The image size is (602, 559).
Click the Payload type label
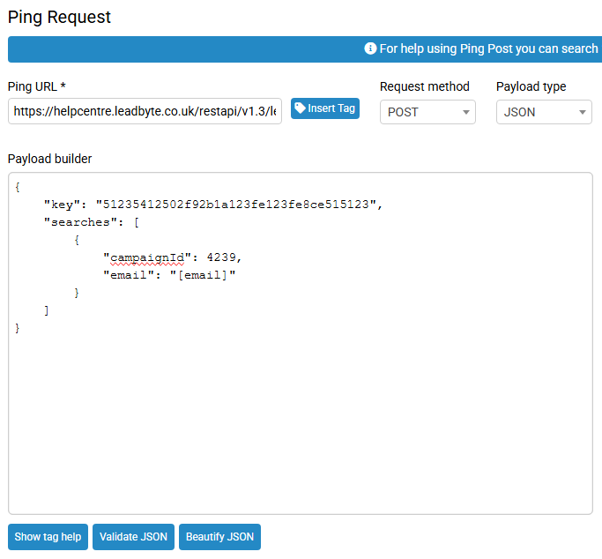531,86
